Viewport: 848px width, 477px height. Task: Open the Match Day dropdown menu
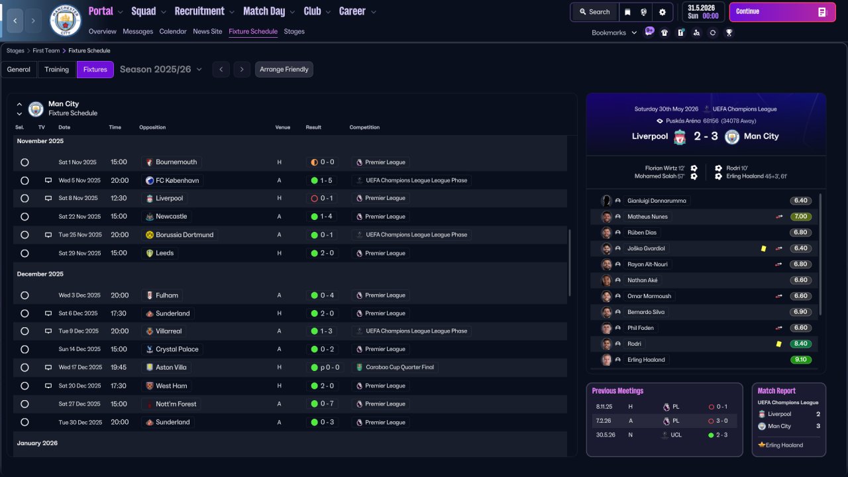[270, 11]
